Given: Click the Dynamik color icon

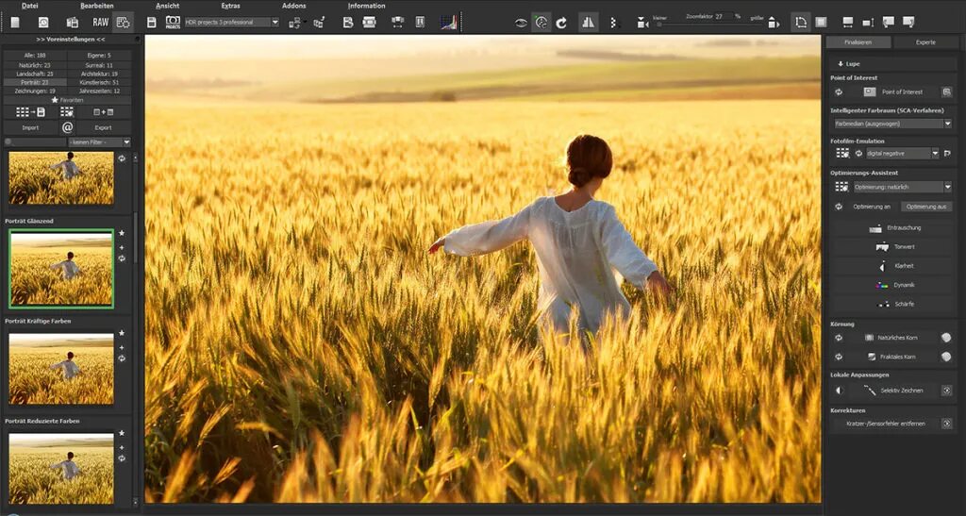Looking at the screenshot, I should (x=882, y=285).
